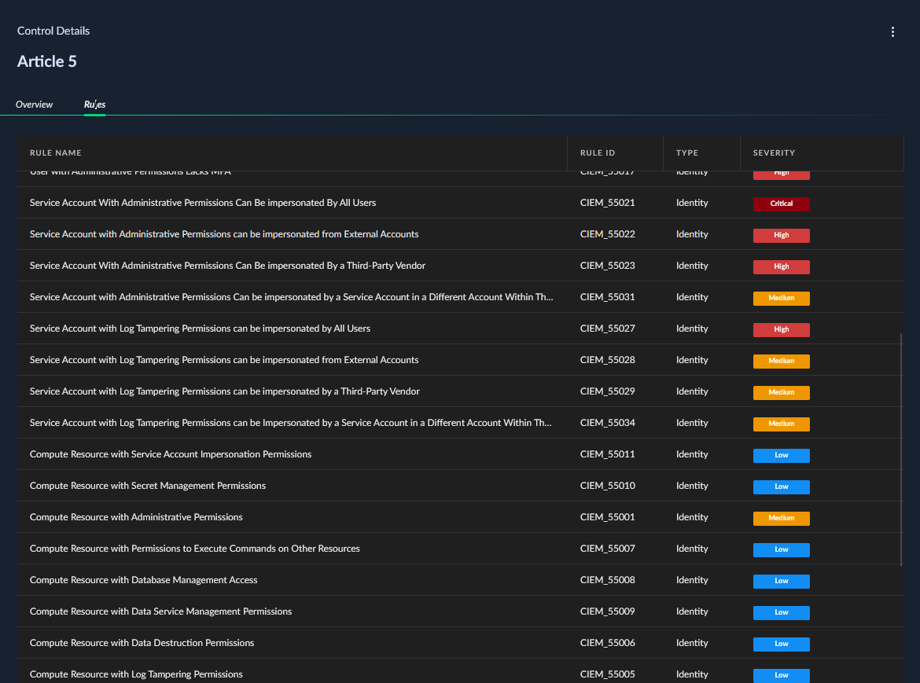This screenshot has height=683, width=920.
Task: Switch to the Overview tab
Action: 34,105
